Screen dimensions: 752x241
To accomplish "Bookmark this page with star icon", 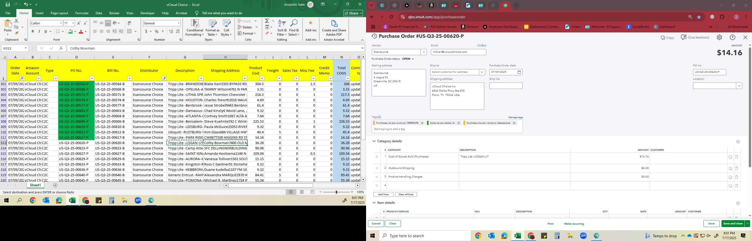I will click(x=699, y=17).
